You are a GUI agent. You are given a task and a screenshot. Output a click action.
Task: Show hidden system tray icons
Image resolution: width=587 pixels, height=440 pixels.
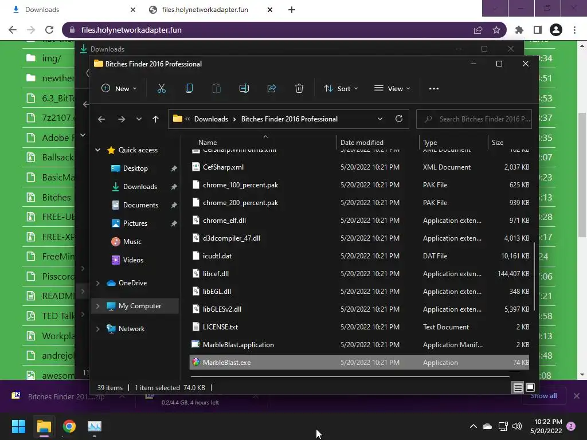coord(473,426)
